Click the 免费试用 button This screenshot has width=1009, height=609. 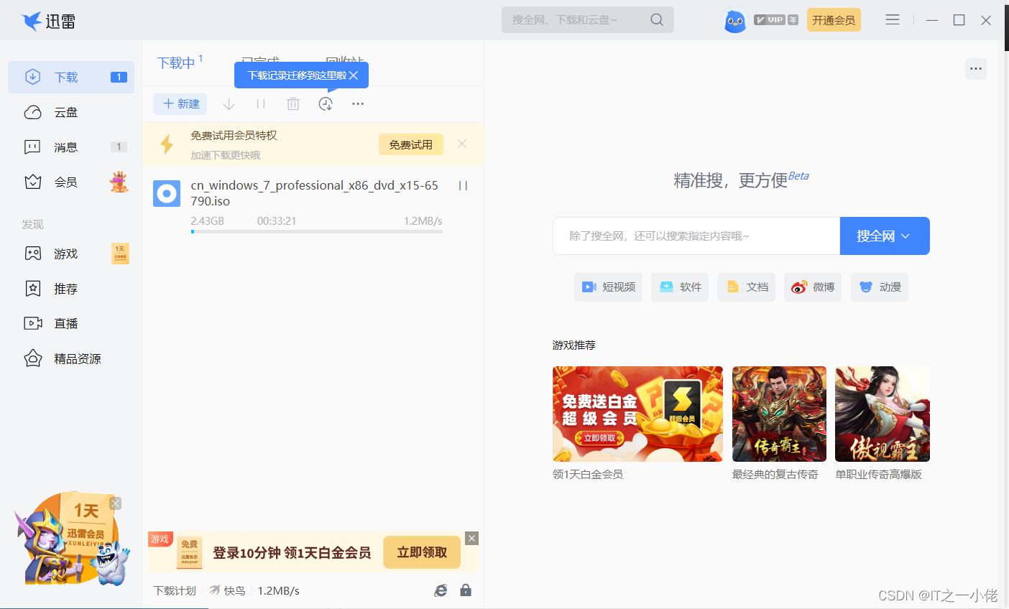[411, 144]
